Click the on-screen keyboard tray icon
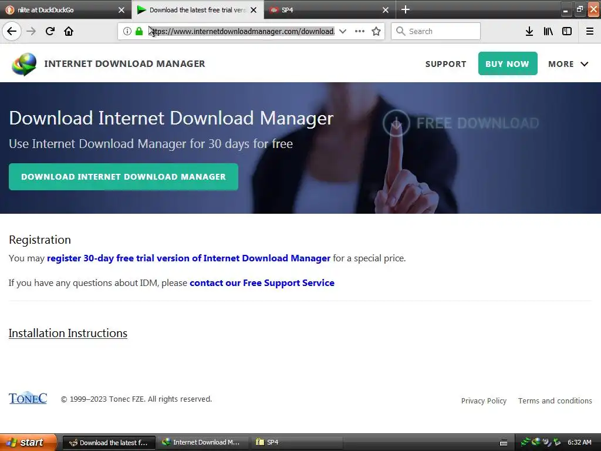 [x=504, y=443]
